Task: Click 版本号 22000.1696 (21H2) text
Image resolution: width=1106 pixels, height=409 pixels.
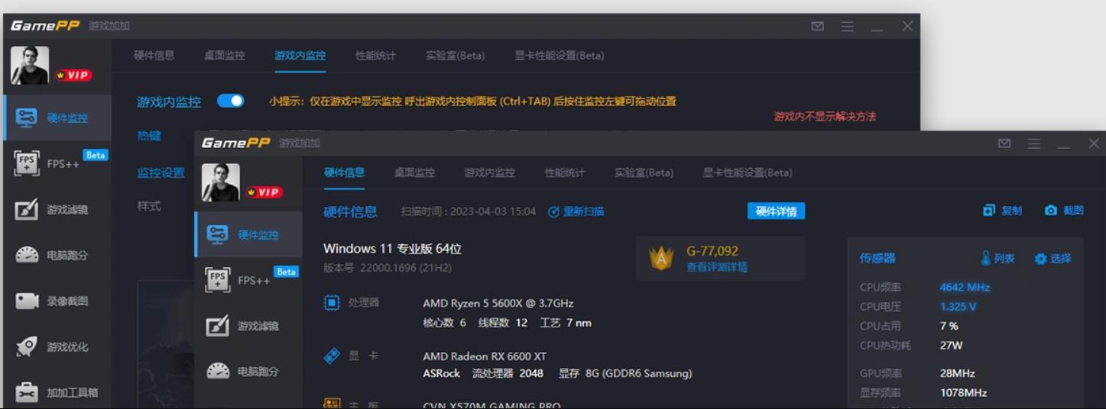Action: click(387, 268)
